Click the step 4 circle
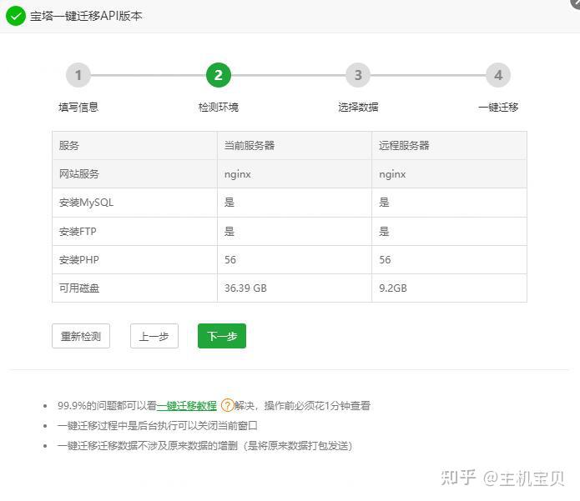The width and height of the screenshot is (580, 501). 498,76
